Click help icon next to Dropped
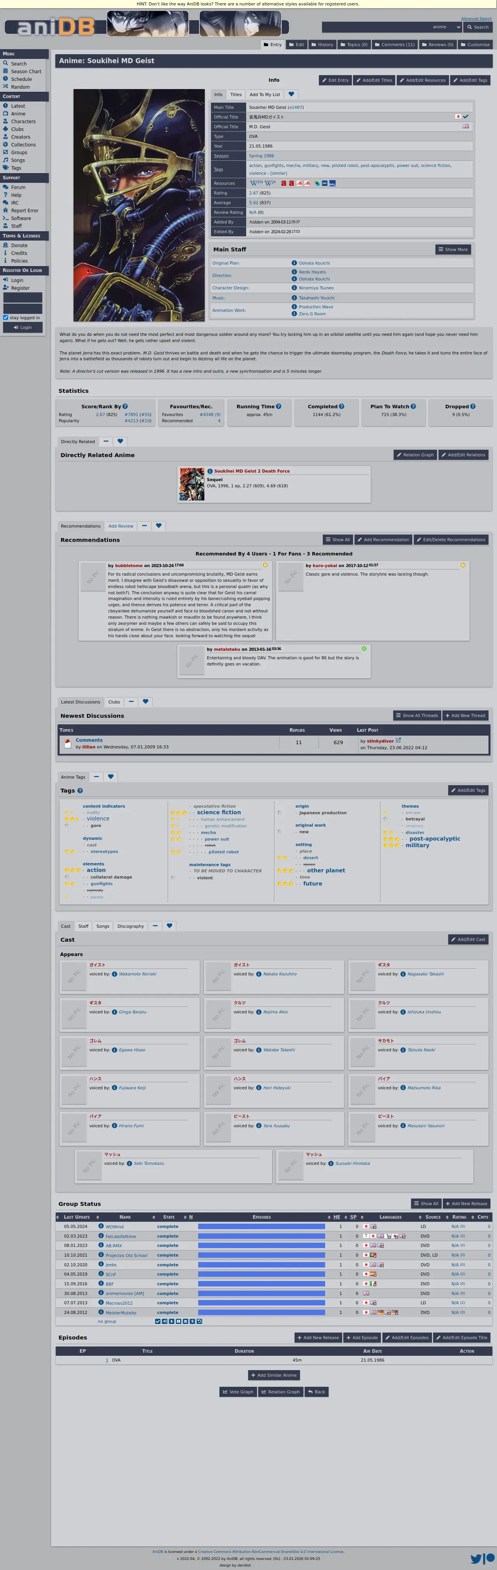Image resolution: width=497 pixels, height=1570 pixels. [473, 406]
